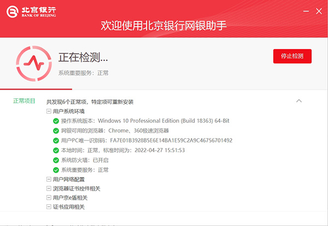Click green check icon beside 操作系统版本
328x226 pixels.
click(x=56, y=121)
